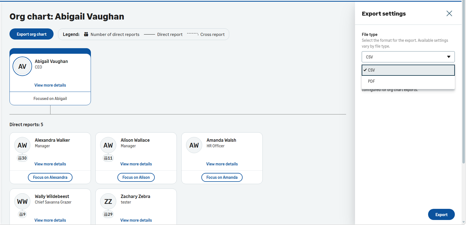
Task: Close the Export settings panel
Action: tap(449, 13)
